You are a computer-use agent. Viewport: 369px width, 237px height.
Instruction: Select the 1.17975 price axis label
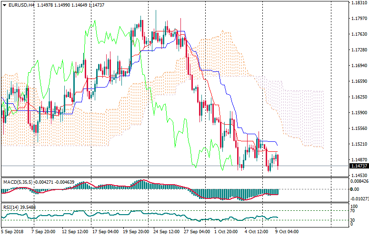click(x=359, y=19)
